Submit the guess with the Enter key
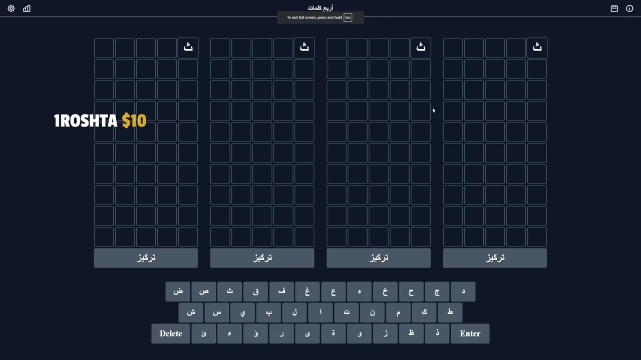The image size is (641, 360). pyautogui.click(x=470, y=333)
